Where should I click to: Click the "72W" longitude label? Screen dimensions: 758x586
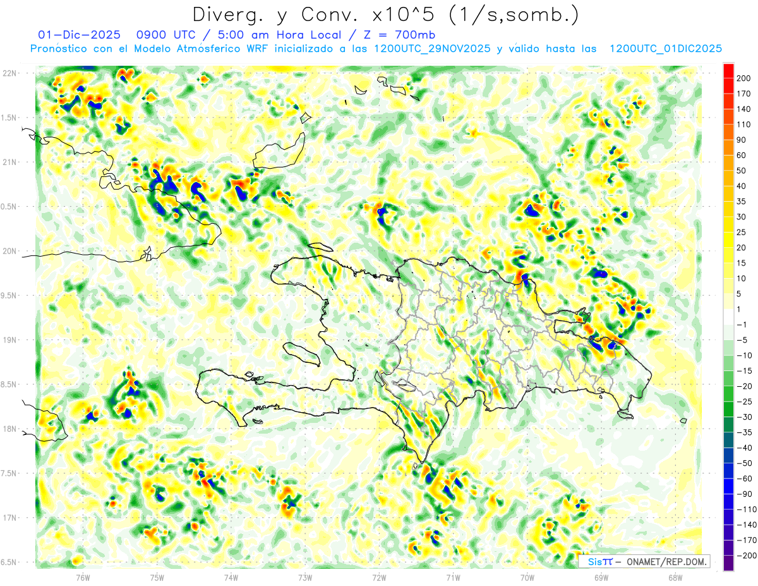(379, 577)
